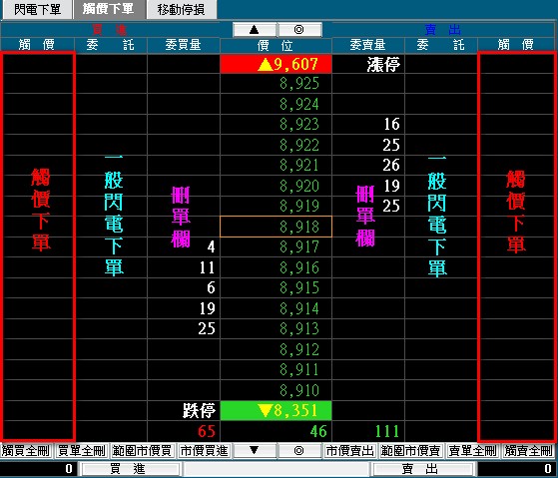Click total ask volume 111

pyautogui.click(x=387, y=431)
